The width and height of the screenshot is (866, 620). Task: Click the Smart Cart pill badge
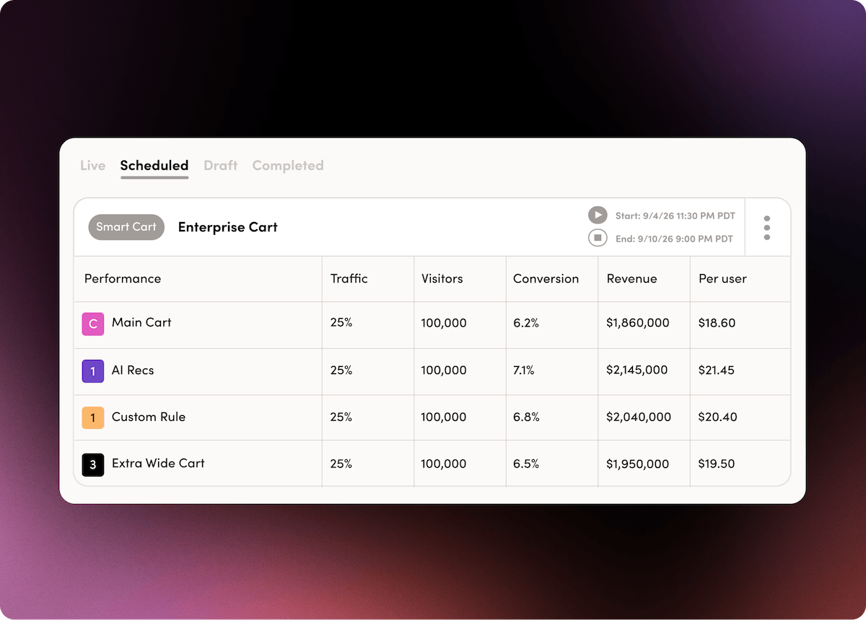(126, 227)
